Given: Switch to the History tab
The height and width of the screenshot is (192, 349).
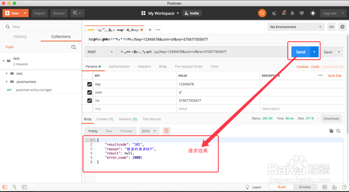Looking at the screenshot, I should pos(20,37).
